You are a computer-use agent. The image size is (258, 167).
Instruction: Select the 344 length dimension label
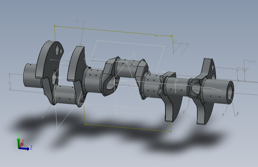point(156,35)
